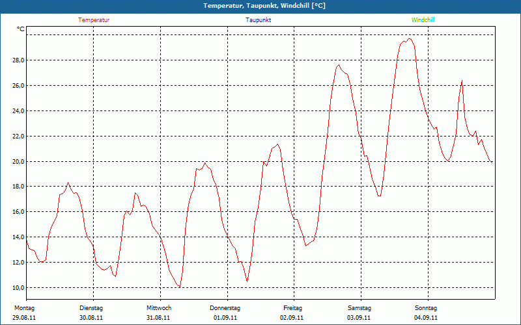
Task: Click the 31.08.11 date label
Action: click(158, 318)
